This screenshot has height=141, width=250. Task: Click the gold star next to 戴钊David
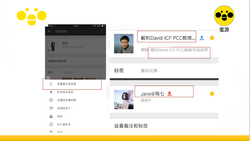coord(212,38)
